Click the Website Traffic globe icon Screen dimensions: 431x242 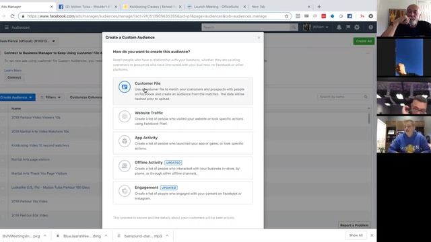point(125,116)
